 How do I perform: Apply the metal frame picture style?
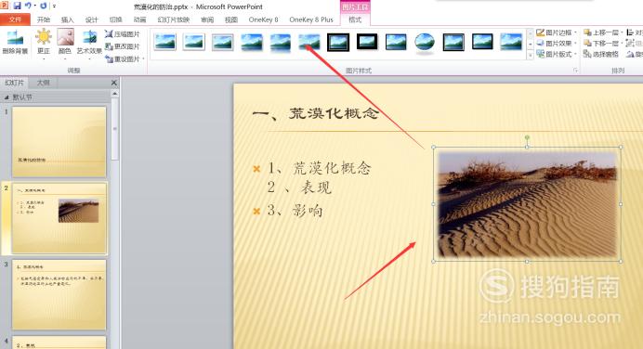[x=223, y=42]
